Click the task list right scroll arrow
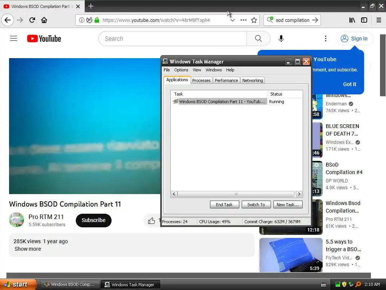386x290 pixels. (x=299, y=194)
